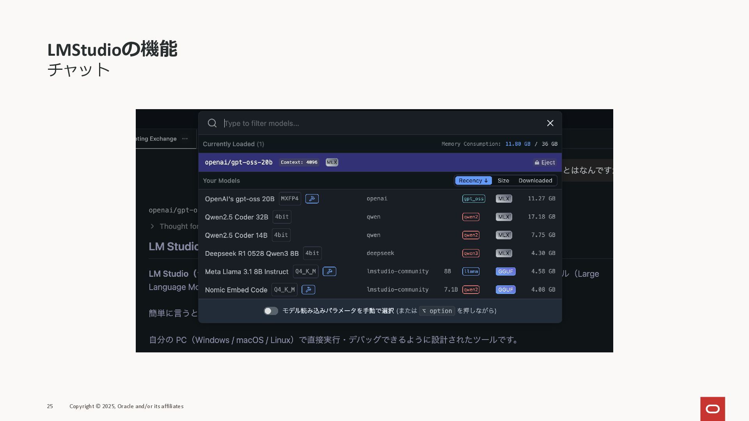Click GGUF badge on Meta Llama row
This screenshot has width=749, height=421.
pyautogui.click(x=505, y=271)
